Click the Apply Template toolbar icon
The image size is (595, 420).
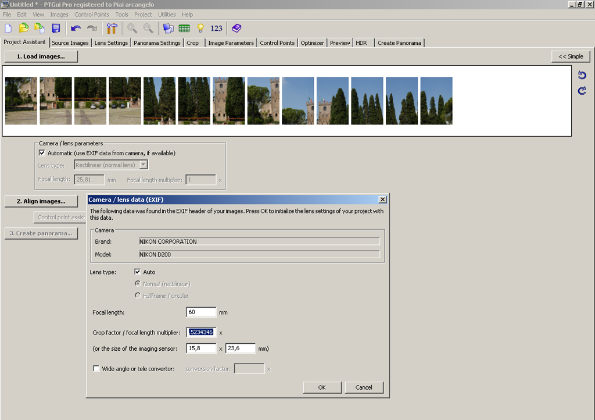(x=40, y=29)
